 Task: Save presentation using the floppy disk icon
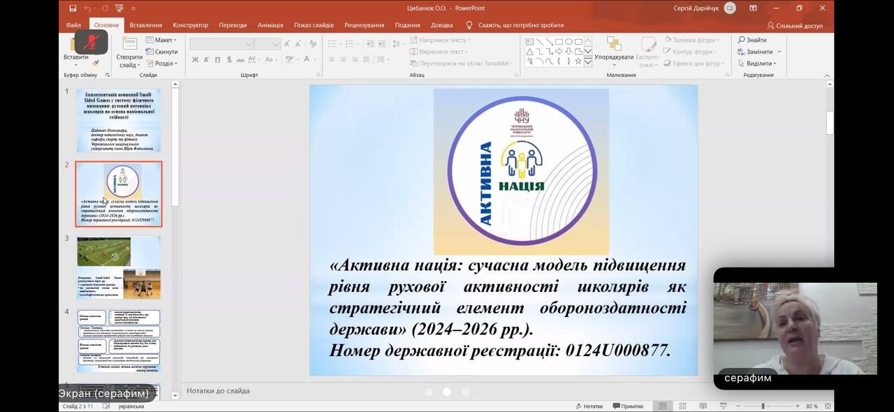tap(73, 8)
